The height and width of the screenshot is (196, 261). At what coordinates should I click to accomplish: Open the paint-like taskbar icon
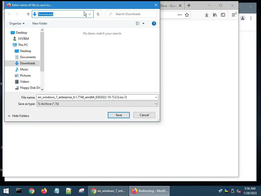point(82,191)
